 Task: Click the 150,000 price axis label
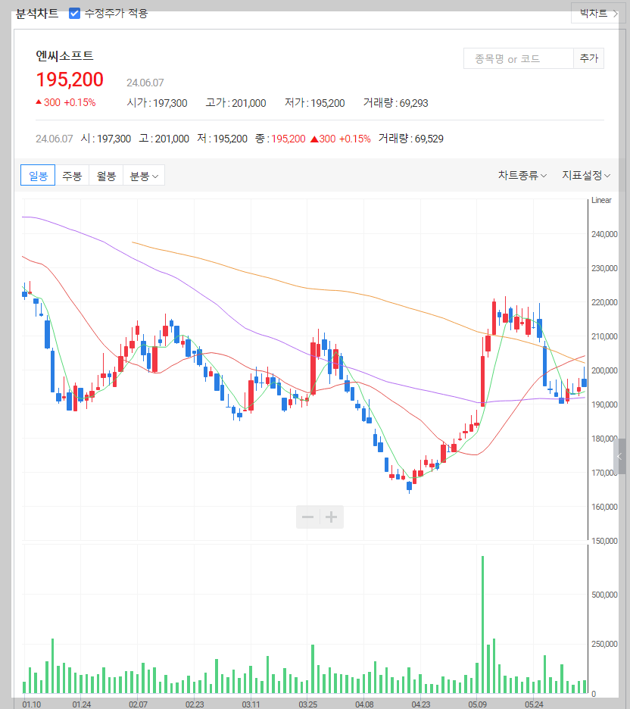pyautogui.click(x=604, y=541)
